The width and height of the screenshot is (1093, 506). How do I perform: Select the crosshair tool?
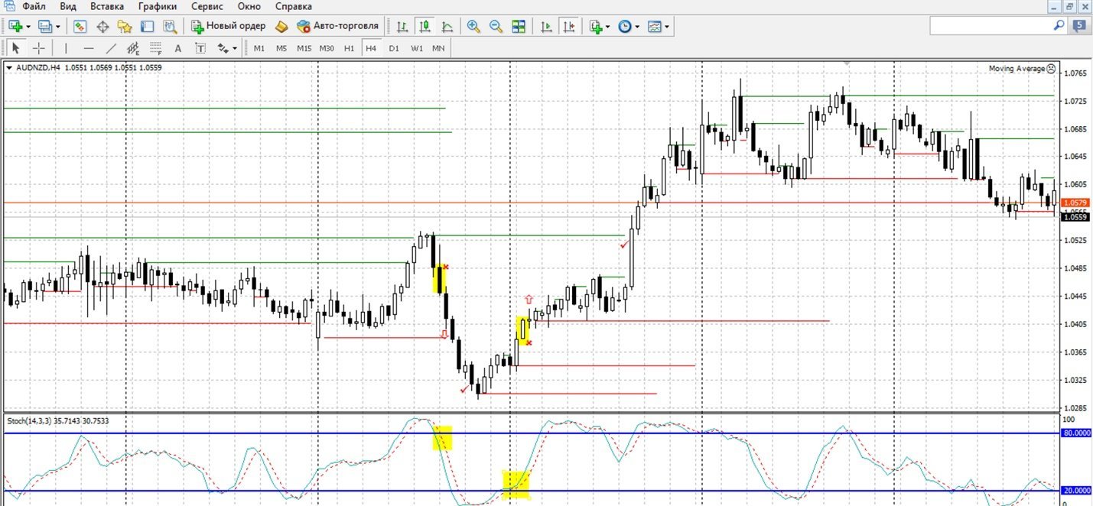(38, 48)
